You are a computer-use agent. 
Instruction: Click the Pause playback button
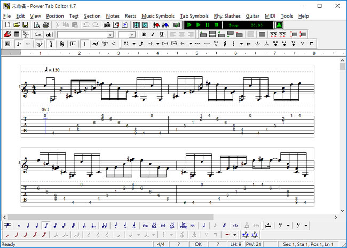[x=207, y=25]
